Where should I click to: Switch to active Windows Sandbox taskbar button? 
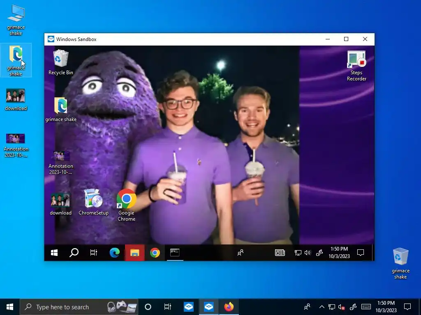208,307
